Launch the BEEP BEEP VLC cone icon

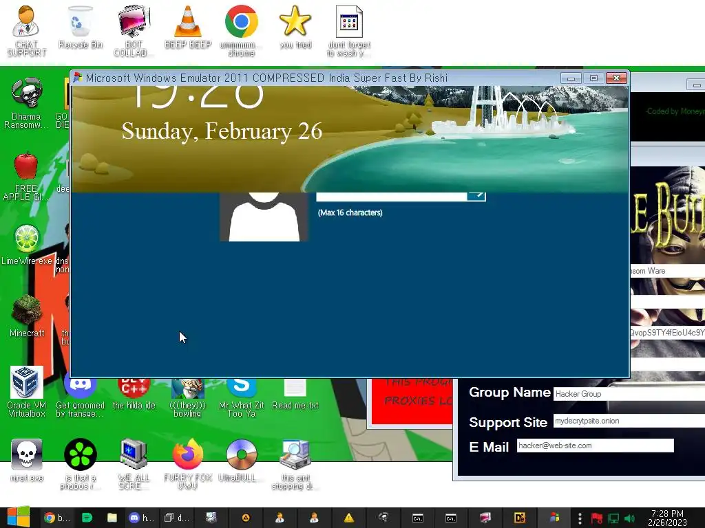click(187, 27)
